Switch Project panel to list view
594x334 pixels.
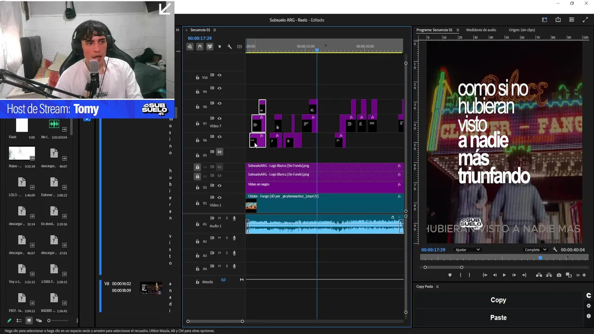pyautogui.click(x=19, y=321)
